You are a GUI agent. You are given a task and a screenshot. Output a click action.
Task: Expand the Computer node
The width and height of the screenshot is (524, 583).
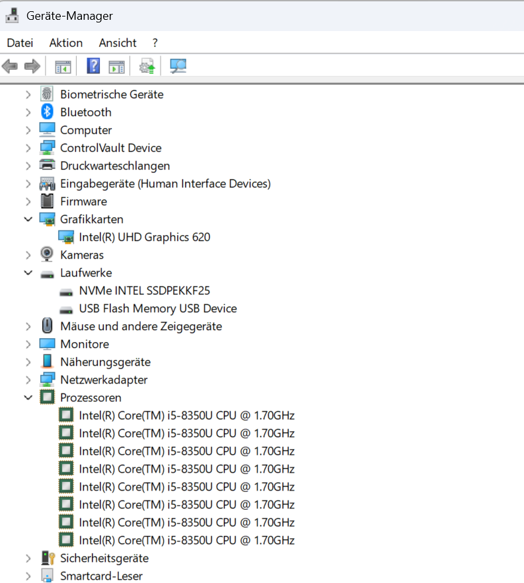click(28, 130)
